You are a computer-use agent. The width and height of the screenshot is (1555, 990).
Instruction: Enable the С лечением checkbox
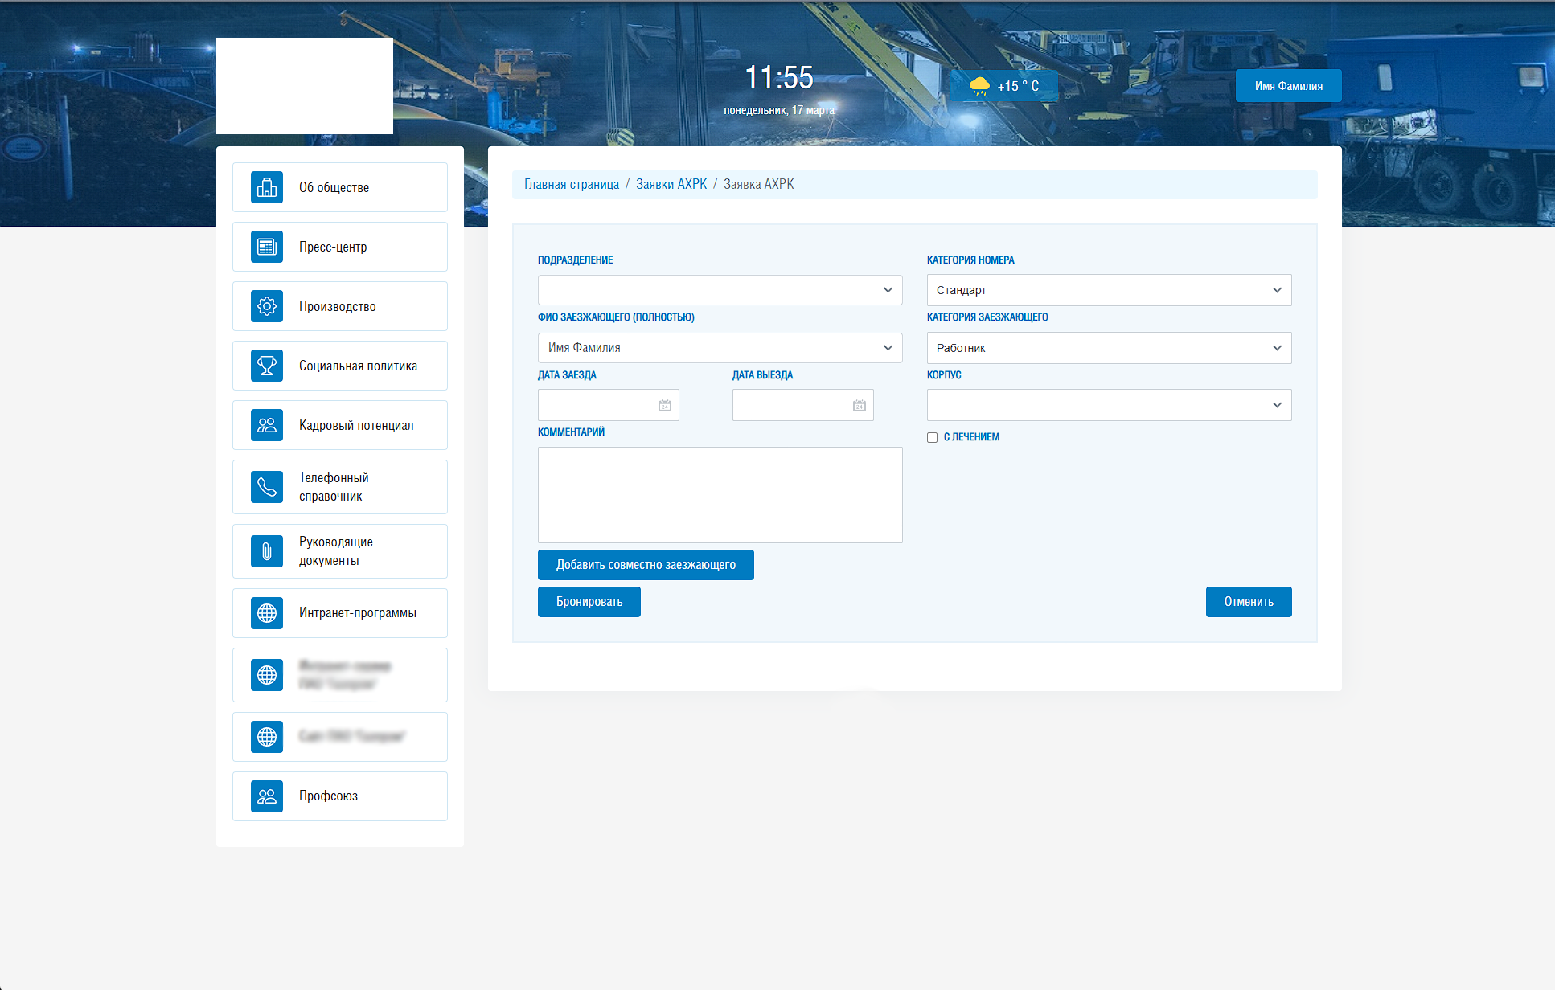point(932,438)
